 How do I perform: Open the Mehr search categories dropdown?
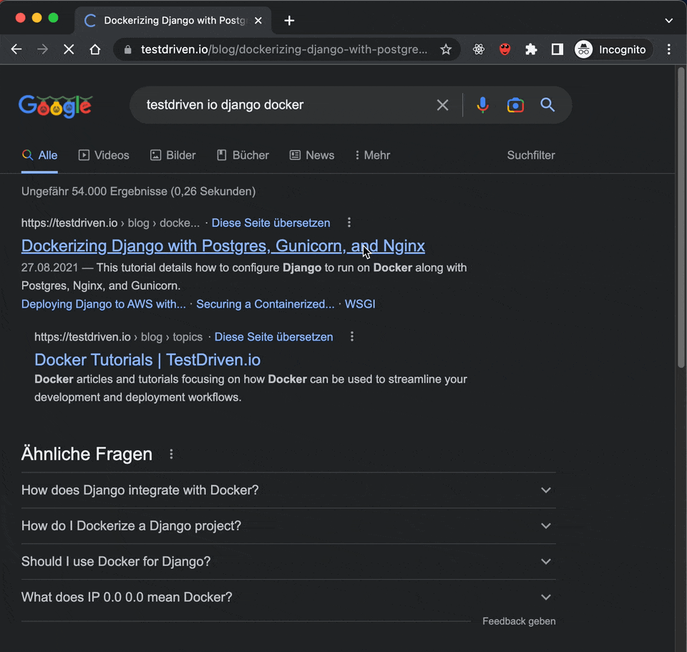pyautogui.click(x=371, y=155)
